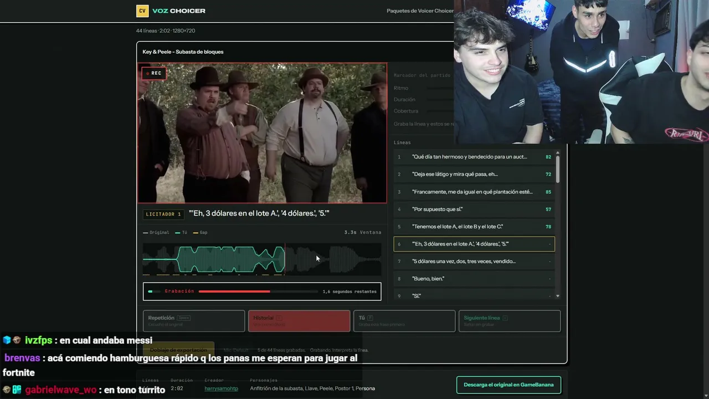Image resolution: width=709 pixels, height=399 pixels.
Task: Click status "5 de 44 líneas grabadas"
Action: (281, 350)
